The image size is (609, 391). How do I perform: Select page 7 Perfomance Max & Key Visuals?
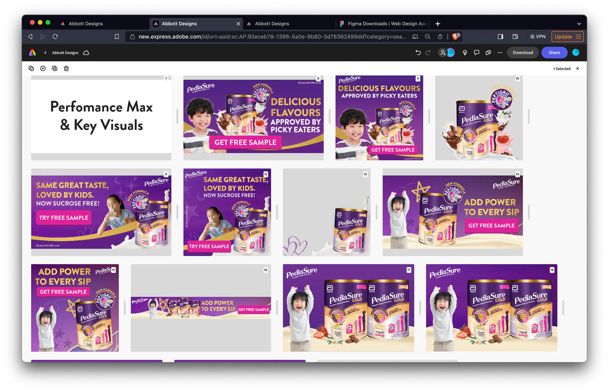(101, 118)
